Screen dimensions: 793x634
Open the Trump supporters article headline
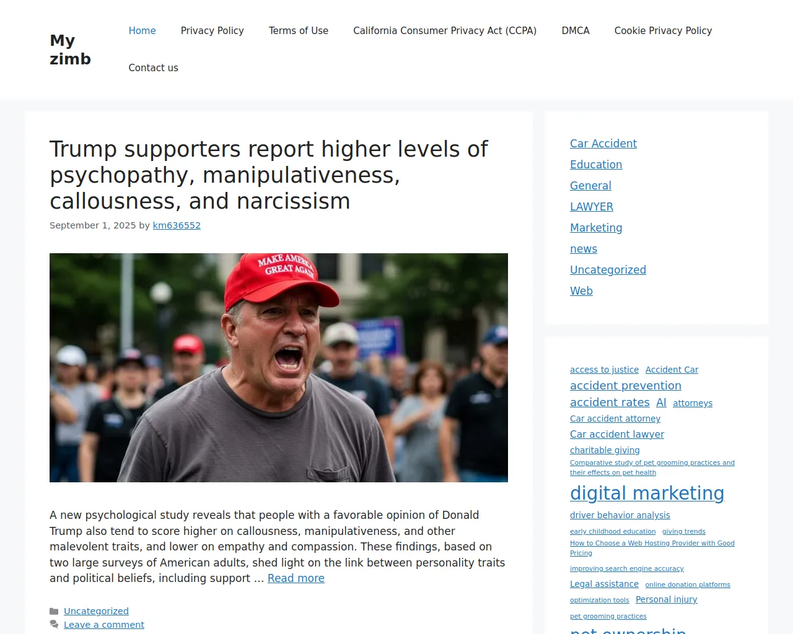pyautogui.click(x=269, y=175)
